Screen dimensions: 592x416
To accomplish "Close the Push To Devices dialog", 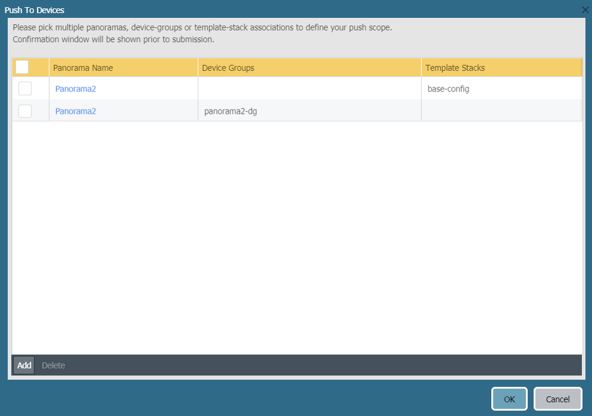I will (x=585, y=10).
